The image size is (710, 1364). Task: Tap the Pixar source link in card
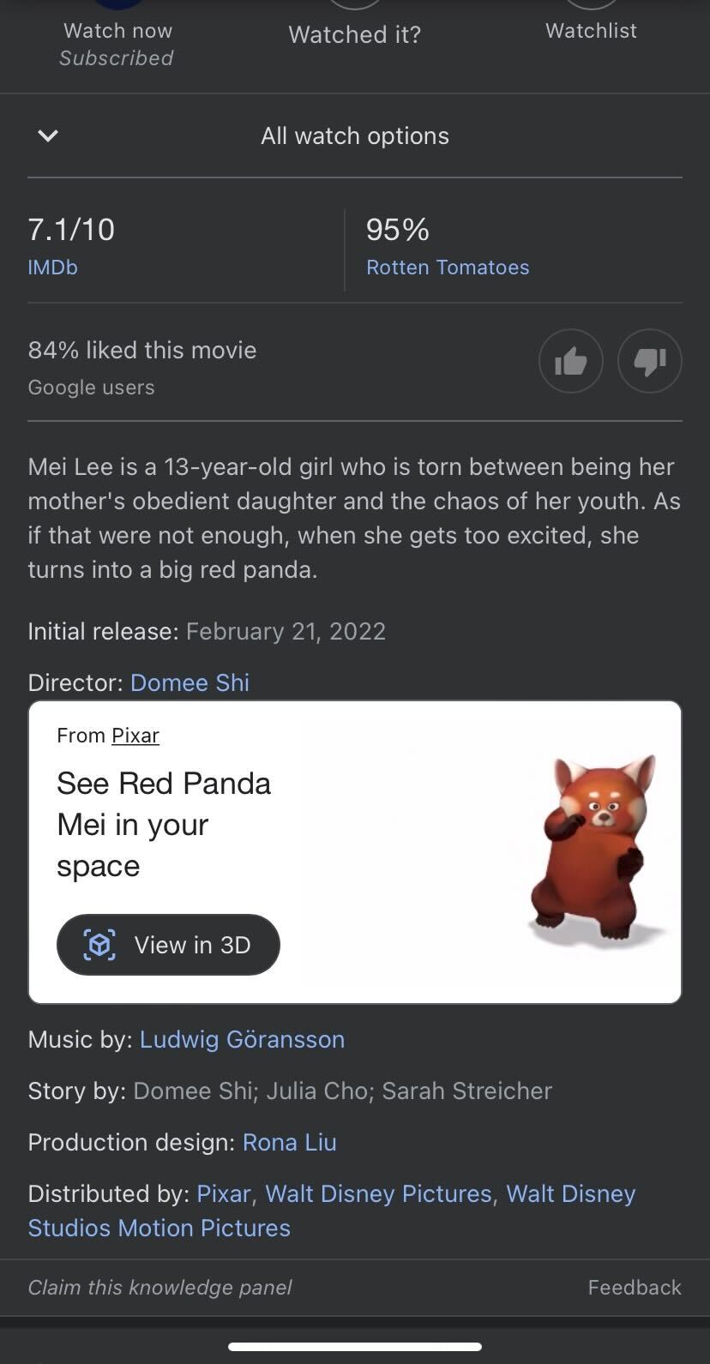point(135,736)
